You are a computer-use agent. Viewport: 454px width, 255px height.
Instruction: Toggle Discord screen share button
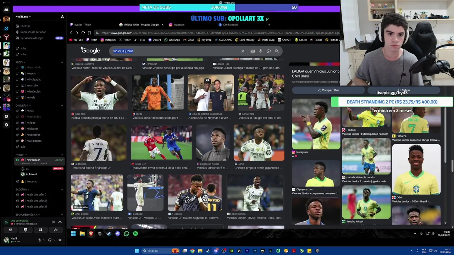pos(26,230)
